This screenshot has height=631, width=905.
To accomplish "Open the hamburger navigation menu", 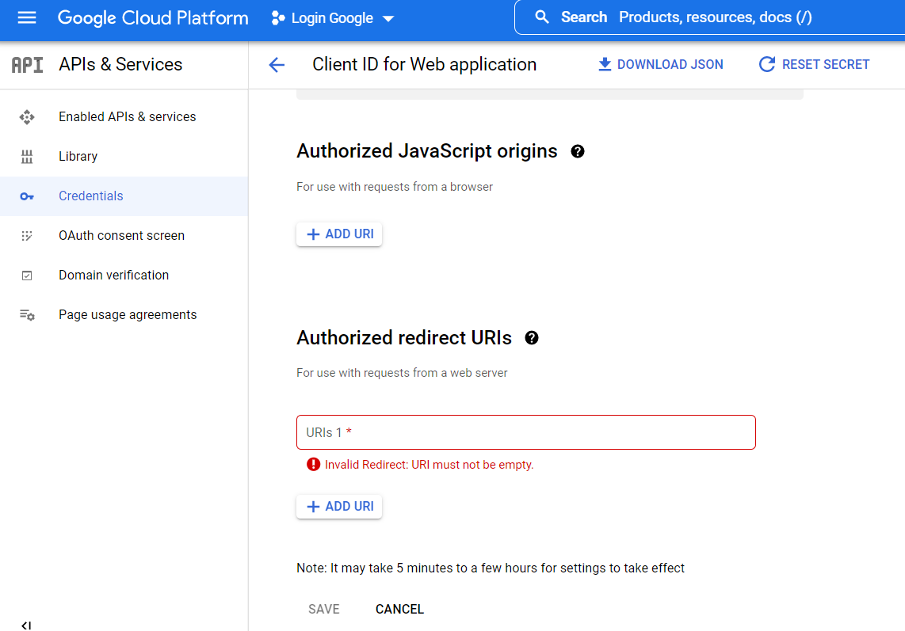I will (27, 18).
